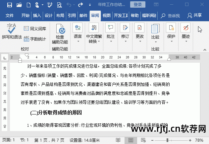This screenshot has width=209, height=144.
Task: Expand the touch mode dropdown arrow
Action: pos(42,5)
